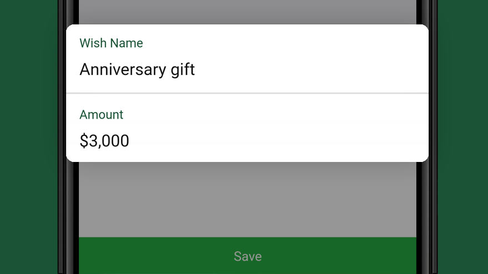Place cursor right after the "gift" text

click(195, 70)
